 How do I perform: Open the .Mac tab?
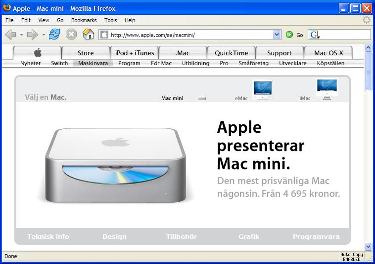coord(183,53)
